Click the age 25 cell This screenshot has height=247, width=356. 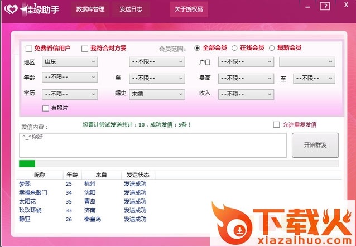pos(69,184)
